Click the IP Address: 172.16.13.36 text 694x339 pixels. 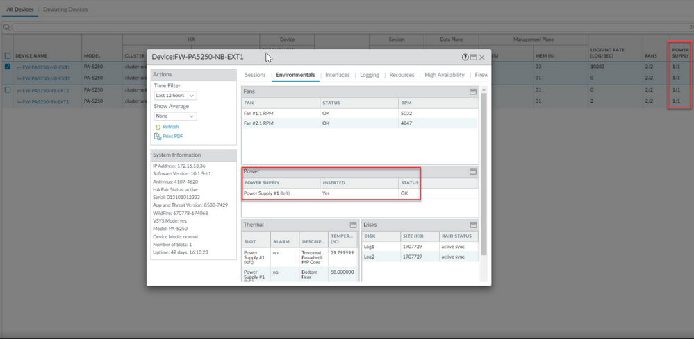[x=179, y=166]
